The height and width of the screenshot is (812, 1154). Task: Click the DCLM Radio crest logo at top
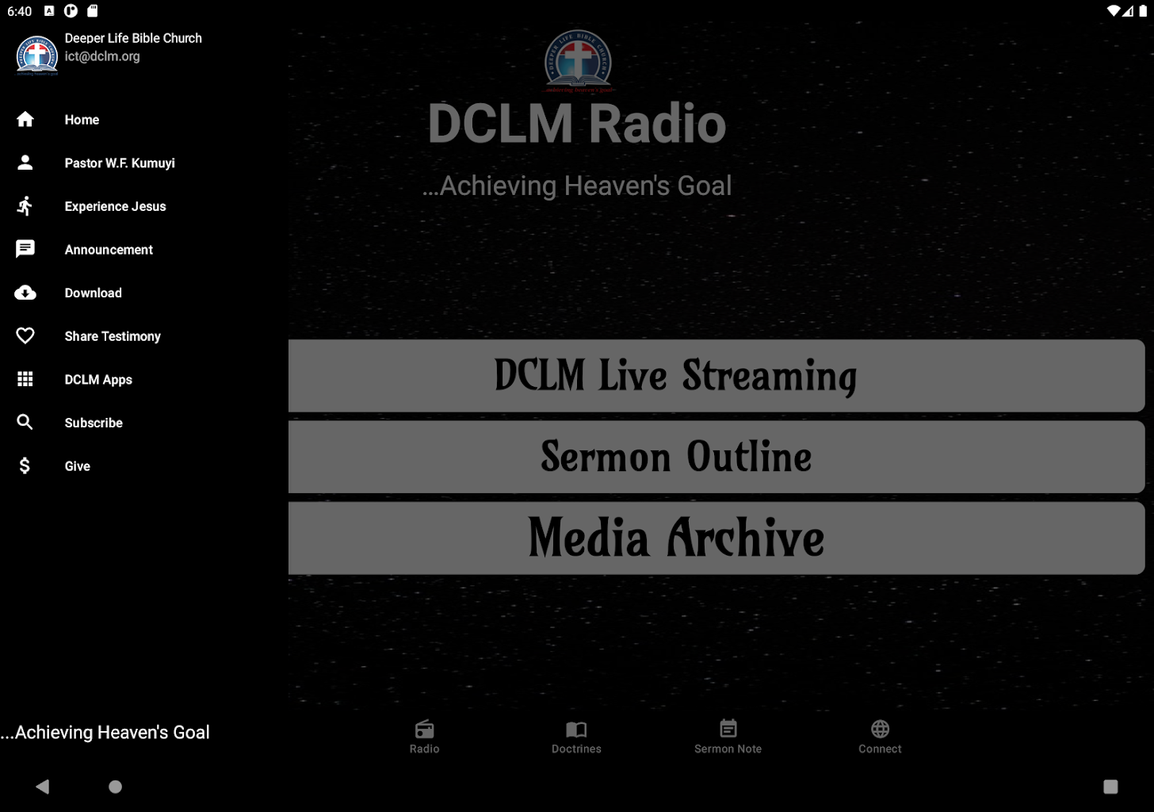click(x=579, y=62)
